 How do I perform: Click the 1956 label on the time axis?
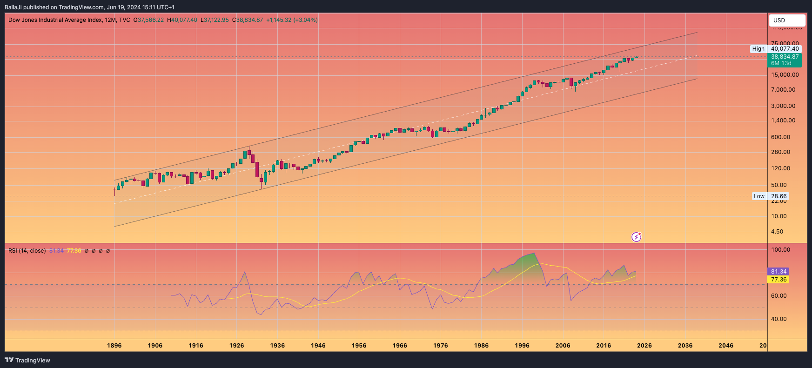click(359, 346)
